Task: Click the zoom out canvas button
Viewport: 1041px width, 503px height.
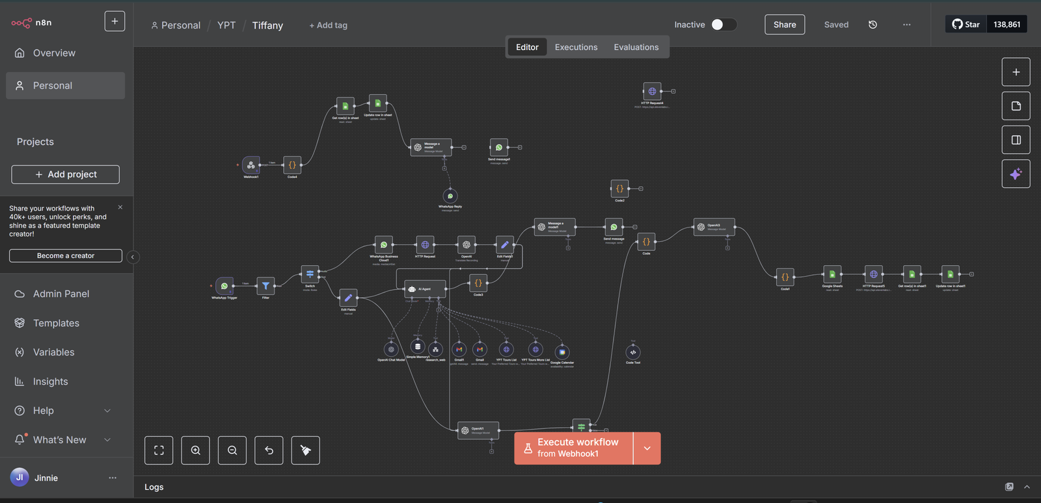Action: 232,450
